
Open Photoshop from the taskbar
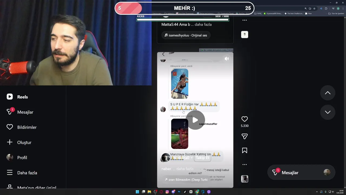(x=179, y=192)
